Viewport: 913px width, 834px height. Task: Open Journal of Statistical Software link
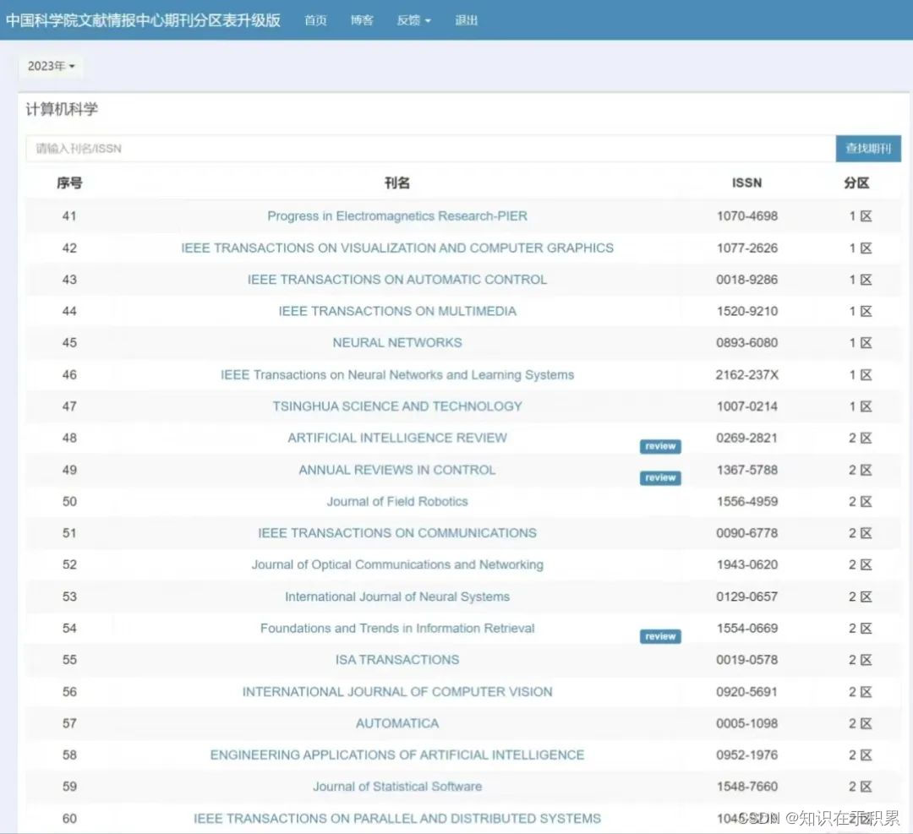[397, 787]
